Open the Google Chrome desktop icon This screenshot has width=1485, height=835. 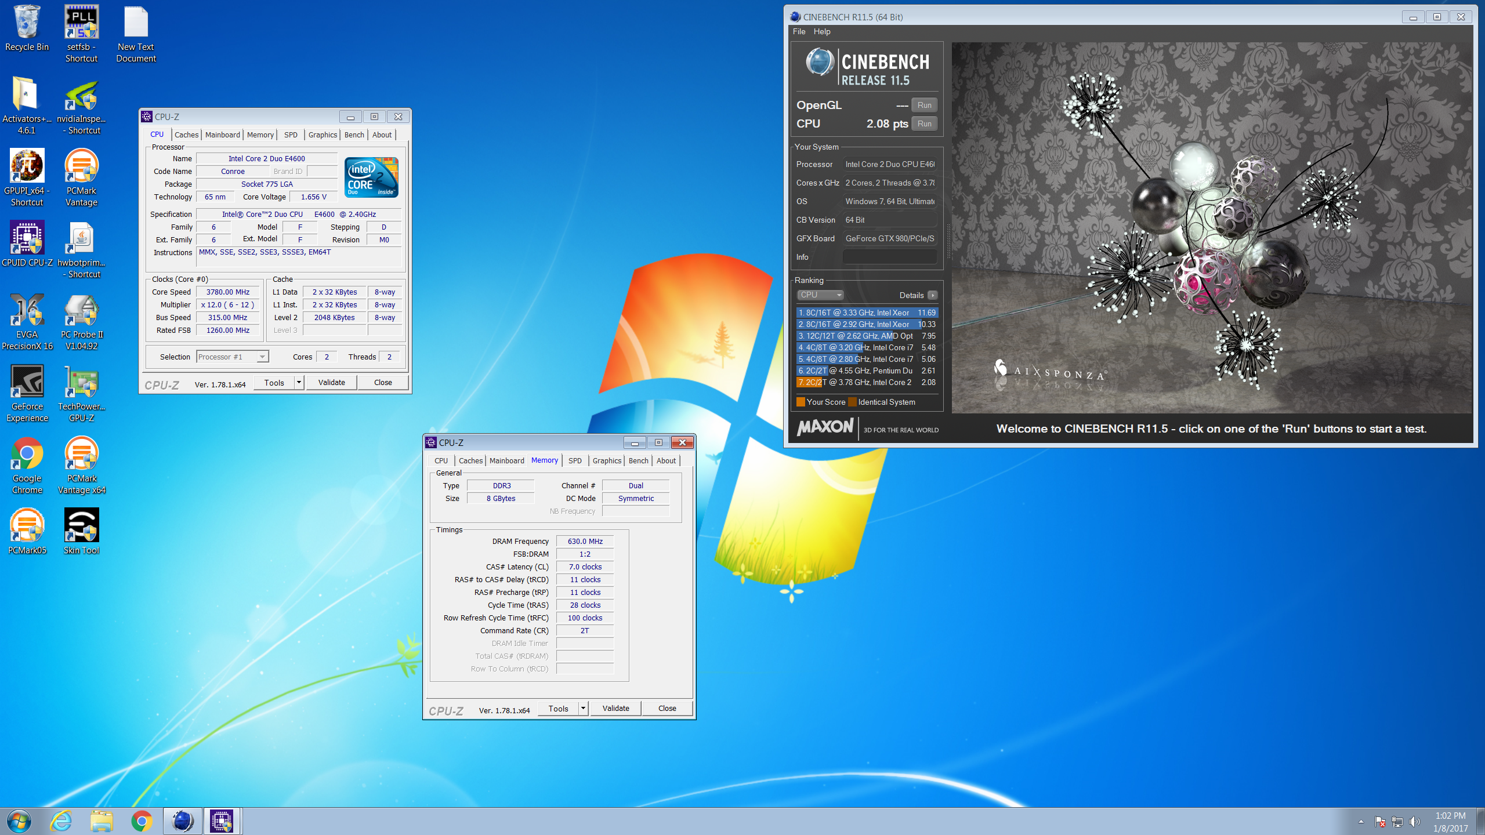27,465
